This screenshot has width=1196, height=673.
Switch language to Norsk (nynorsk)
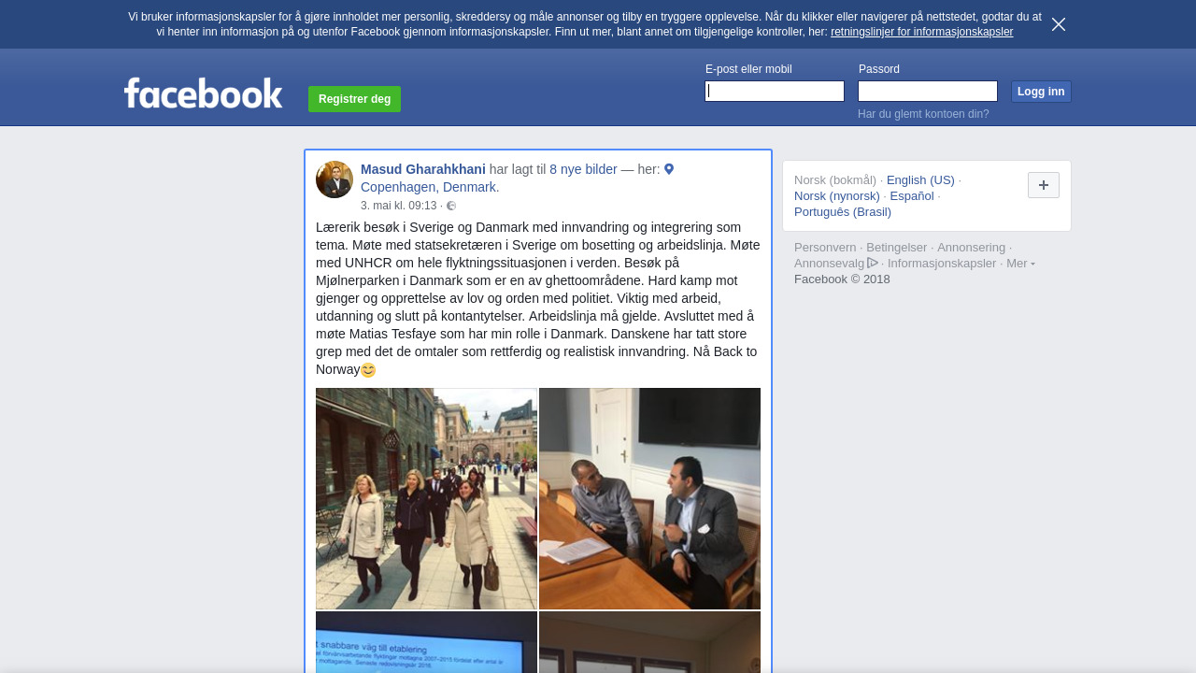coord(837,195)
